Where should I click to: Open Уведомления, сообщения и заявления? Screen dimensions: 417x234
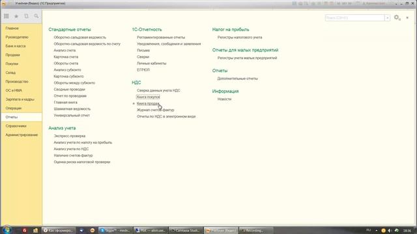[x=169, y=44]
